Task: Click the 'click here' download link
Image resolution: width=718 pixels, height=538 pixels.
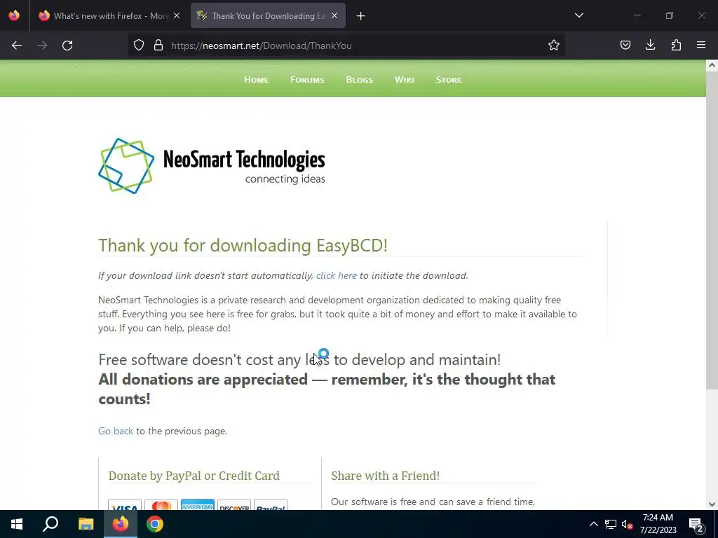Action: click(337, 275)
